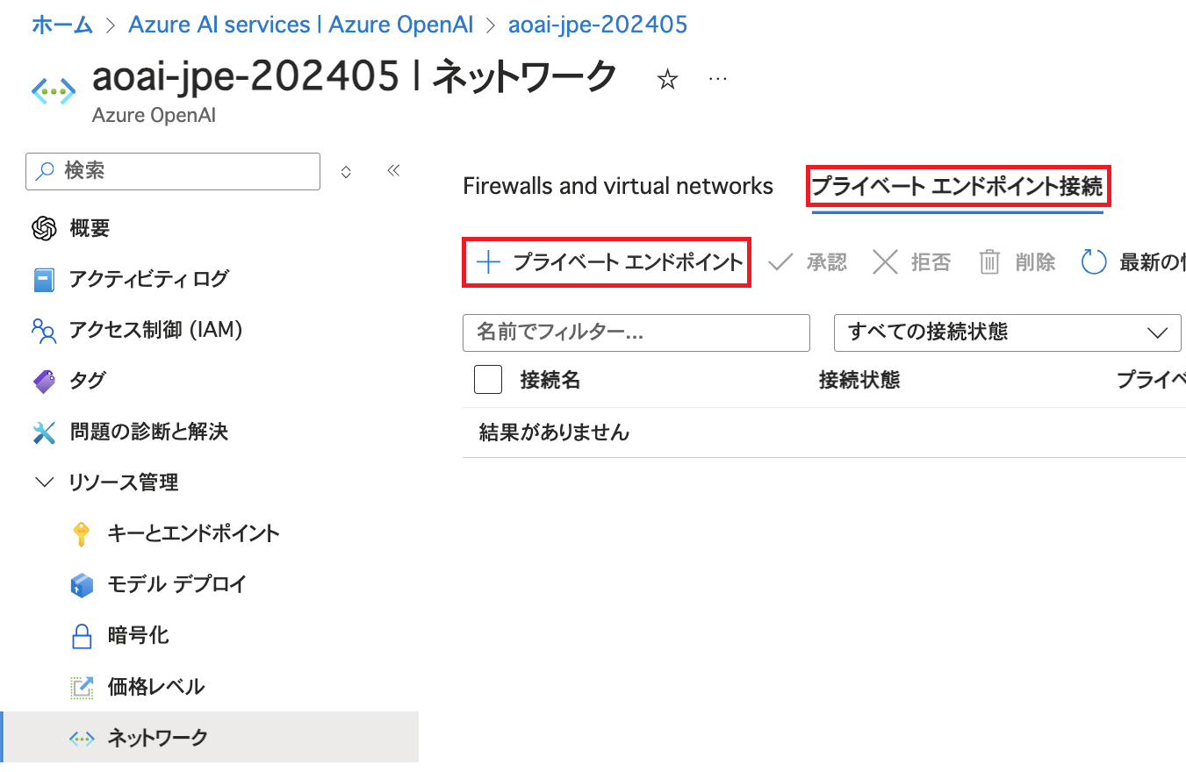Click the wrench and screwdriver diagnose icon
Screen dimensions: 1186x772
[x=44, y=432]
